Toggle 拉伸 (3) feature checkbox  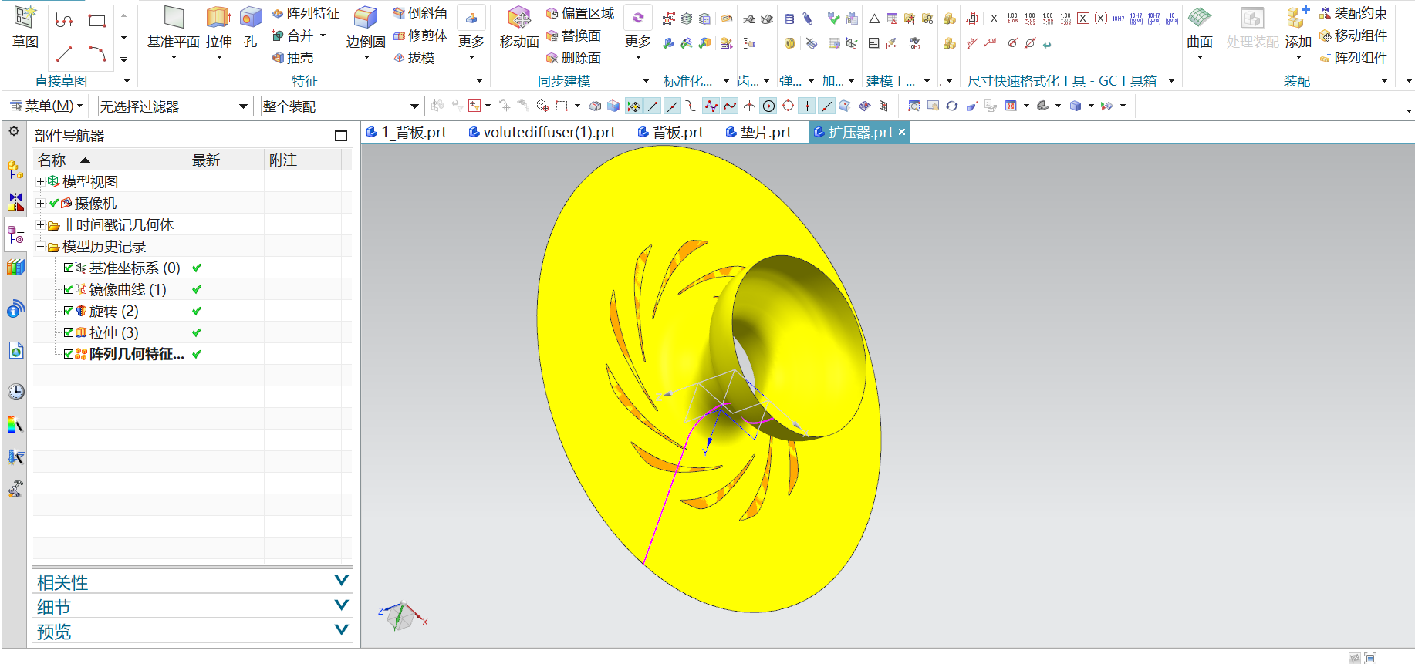[69, 332]
